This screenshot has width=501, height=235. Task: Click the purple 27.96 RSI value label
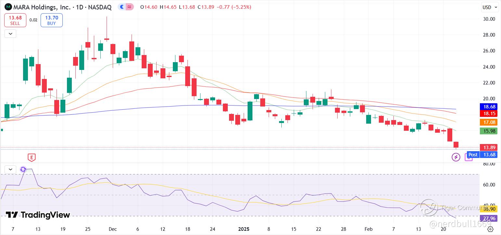[x=488, y=218]
